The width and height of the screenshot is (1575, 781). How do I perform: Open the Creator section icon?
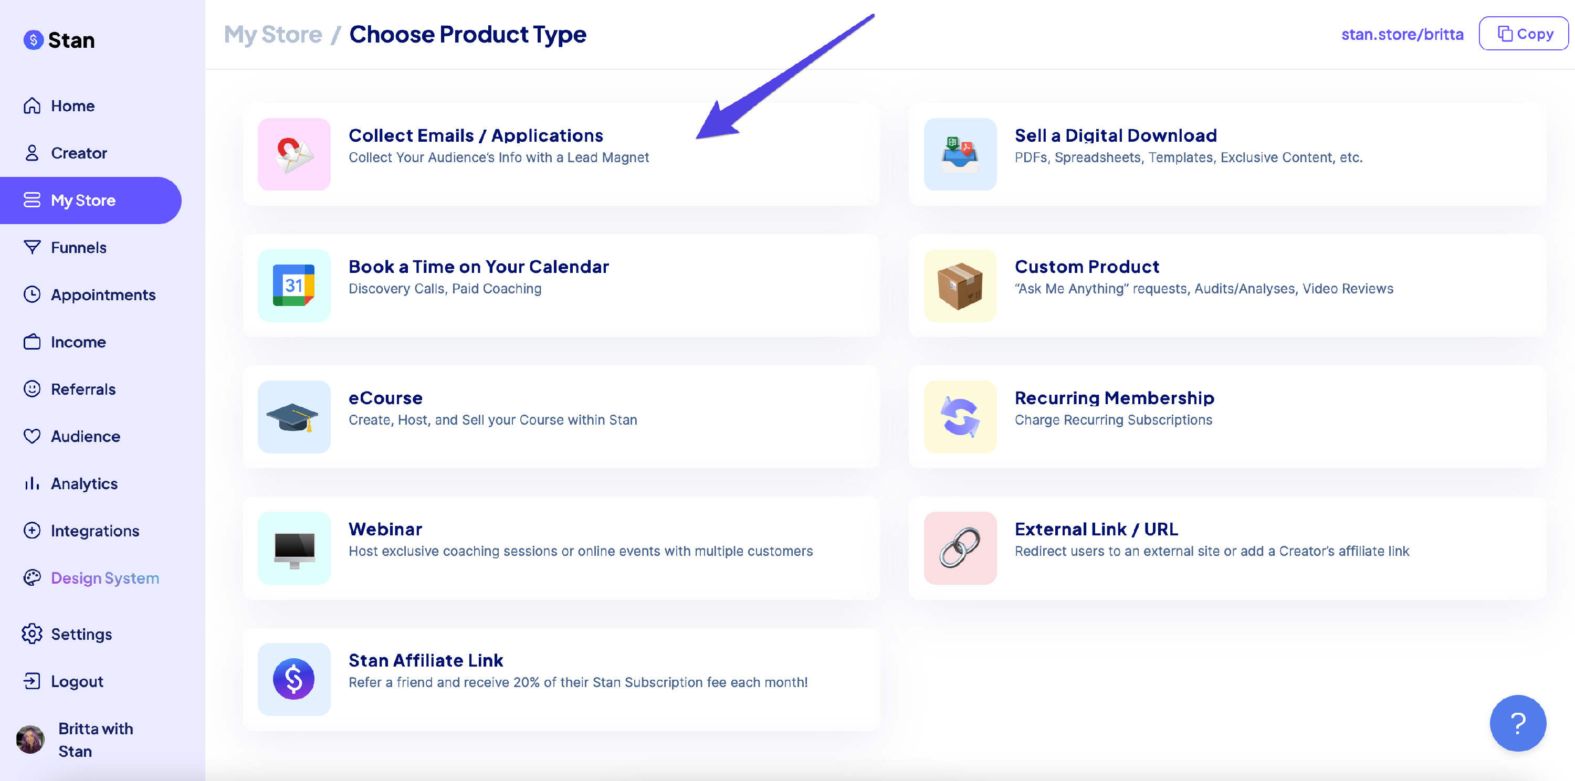pyautogui.click(x=32, y=152)
